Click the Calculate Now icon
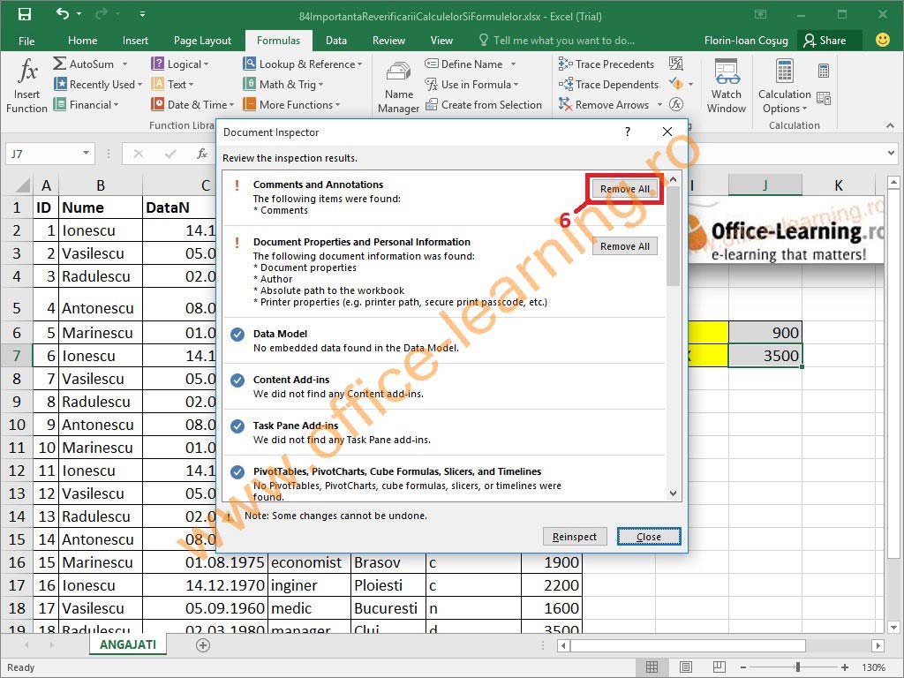This screenshot has width=904, height=678. [824, 71]
